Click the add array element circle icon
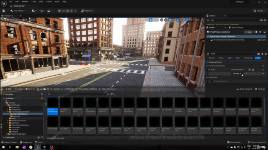This screenshot has width=268, height=150. click(x=250, y=70)
